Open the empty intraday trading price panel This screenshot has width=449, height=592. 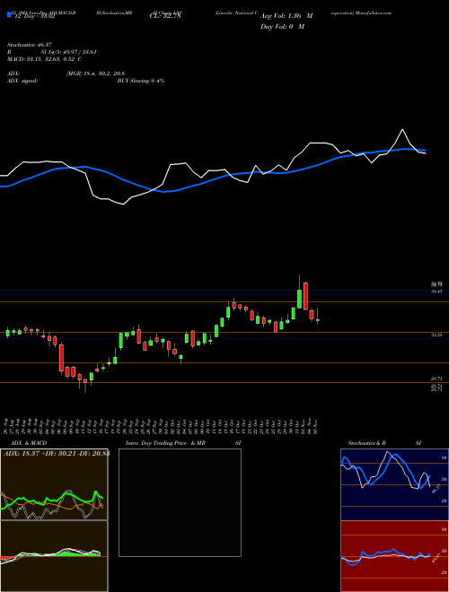pos(180,502)
